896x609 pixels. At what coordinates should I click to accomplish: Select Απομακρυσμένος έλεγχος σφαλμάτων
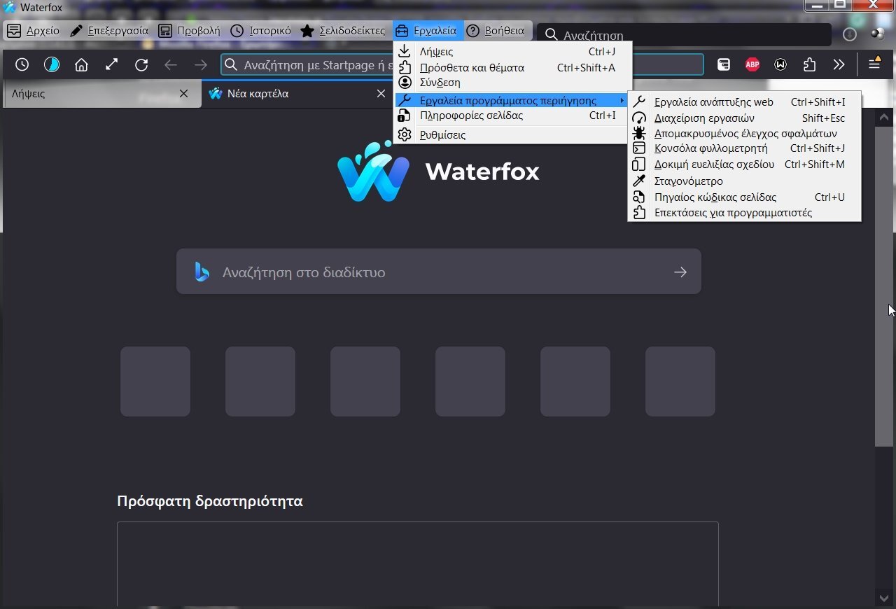click(x=744, y=133)
